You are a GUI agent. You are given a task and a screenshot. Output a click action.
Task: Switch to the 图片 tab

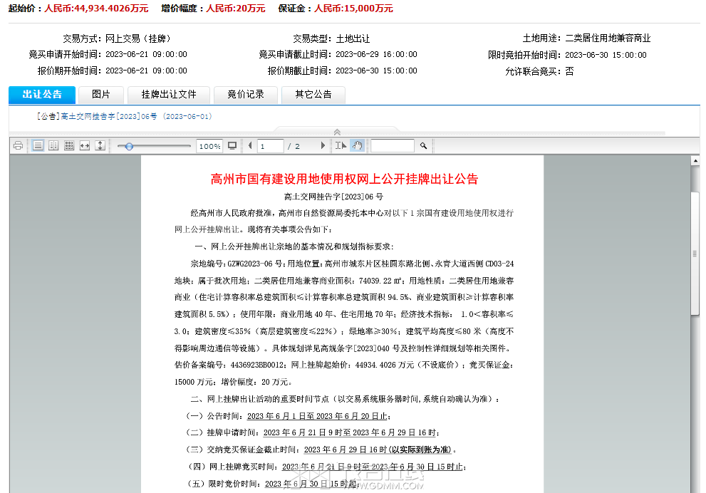pyautogui.click(x=101, y=95)
